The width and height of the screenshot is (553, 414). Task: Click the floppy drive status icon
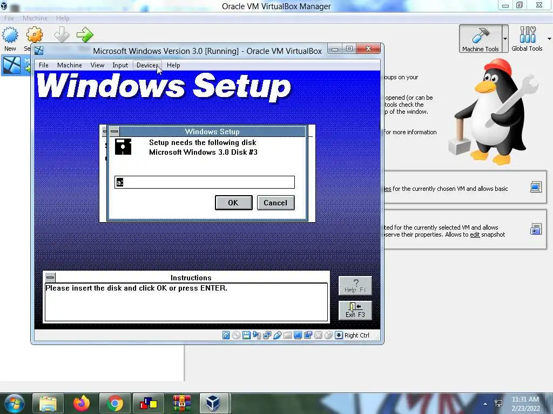point(246,335)
